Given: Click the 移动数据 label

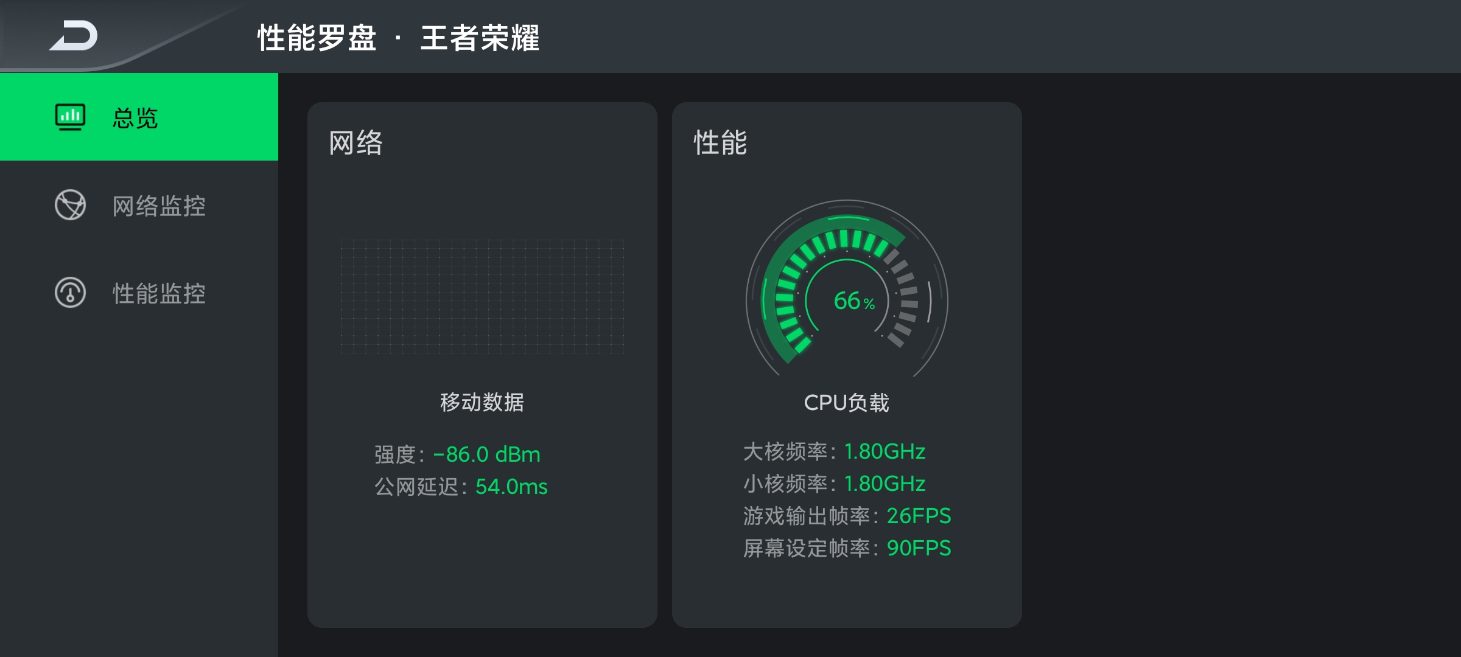Looking at the screenshot, I should (482, 402).
